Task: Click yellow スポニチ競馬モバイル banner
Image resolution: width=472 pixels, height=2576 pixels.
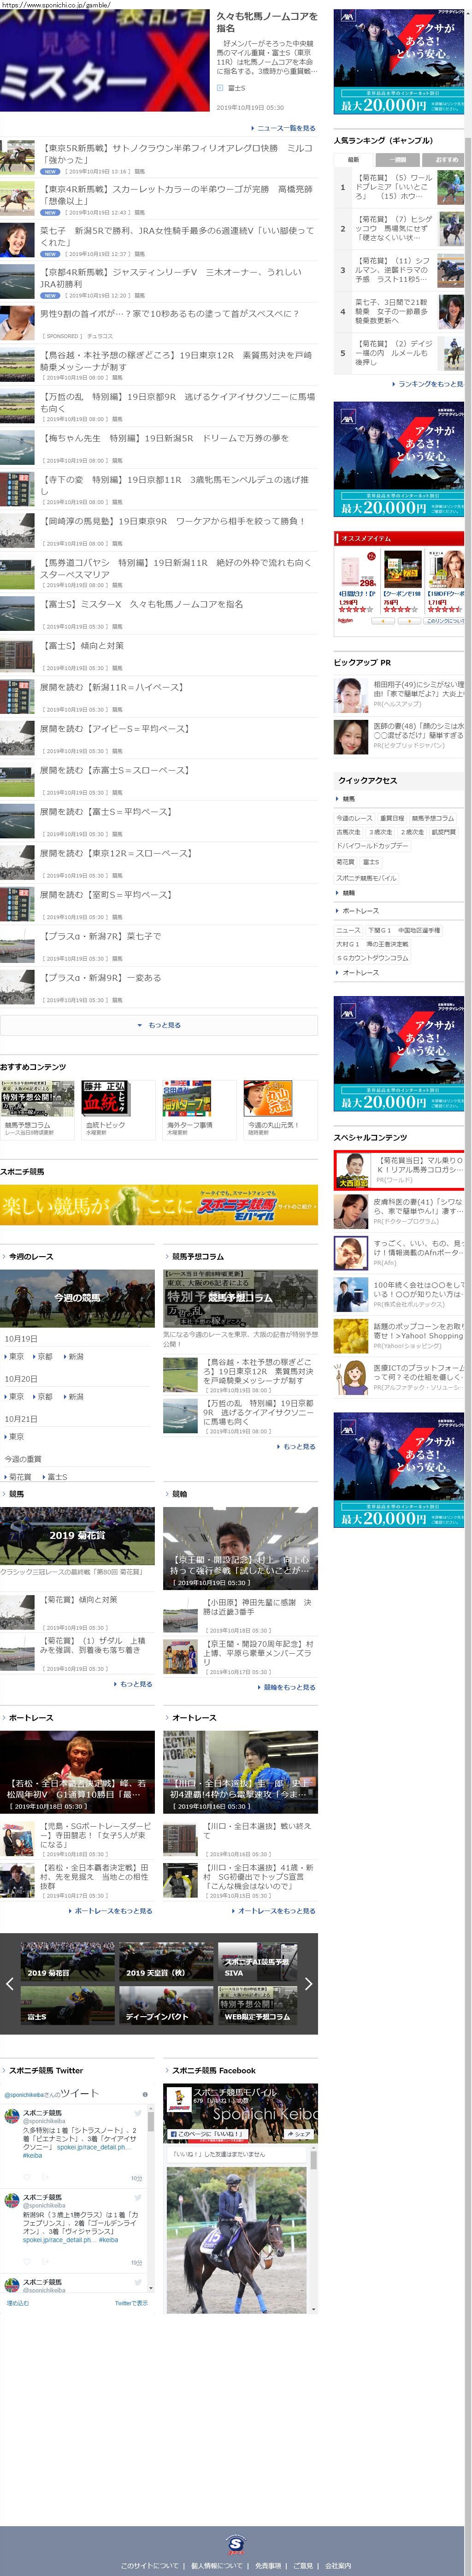Action: tap(159, 1205)
